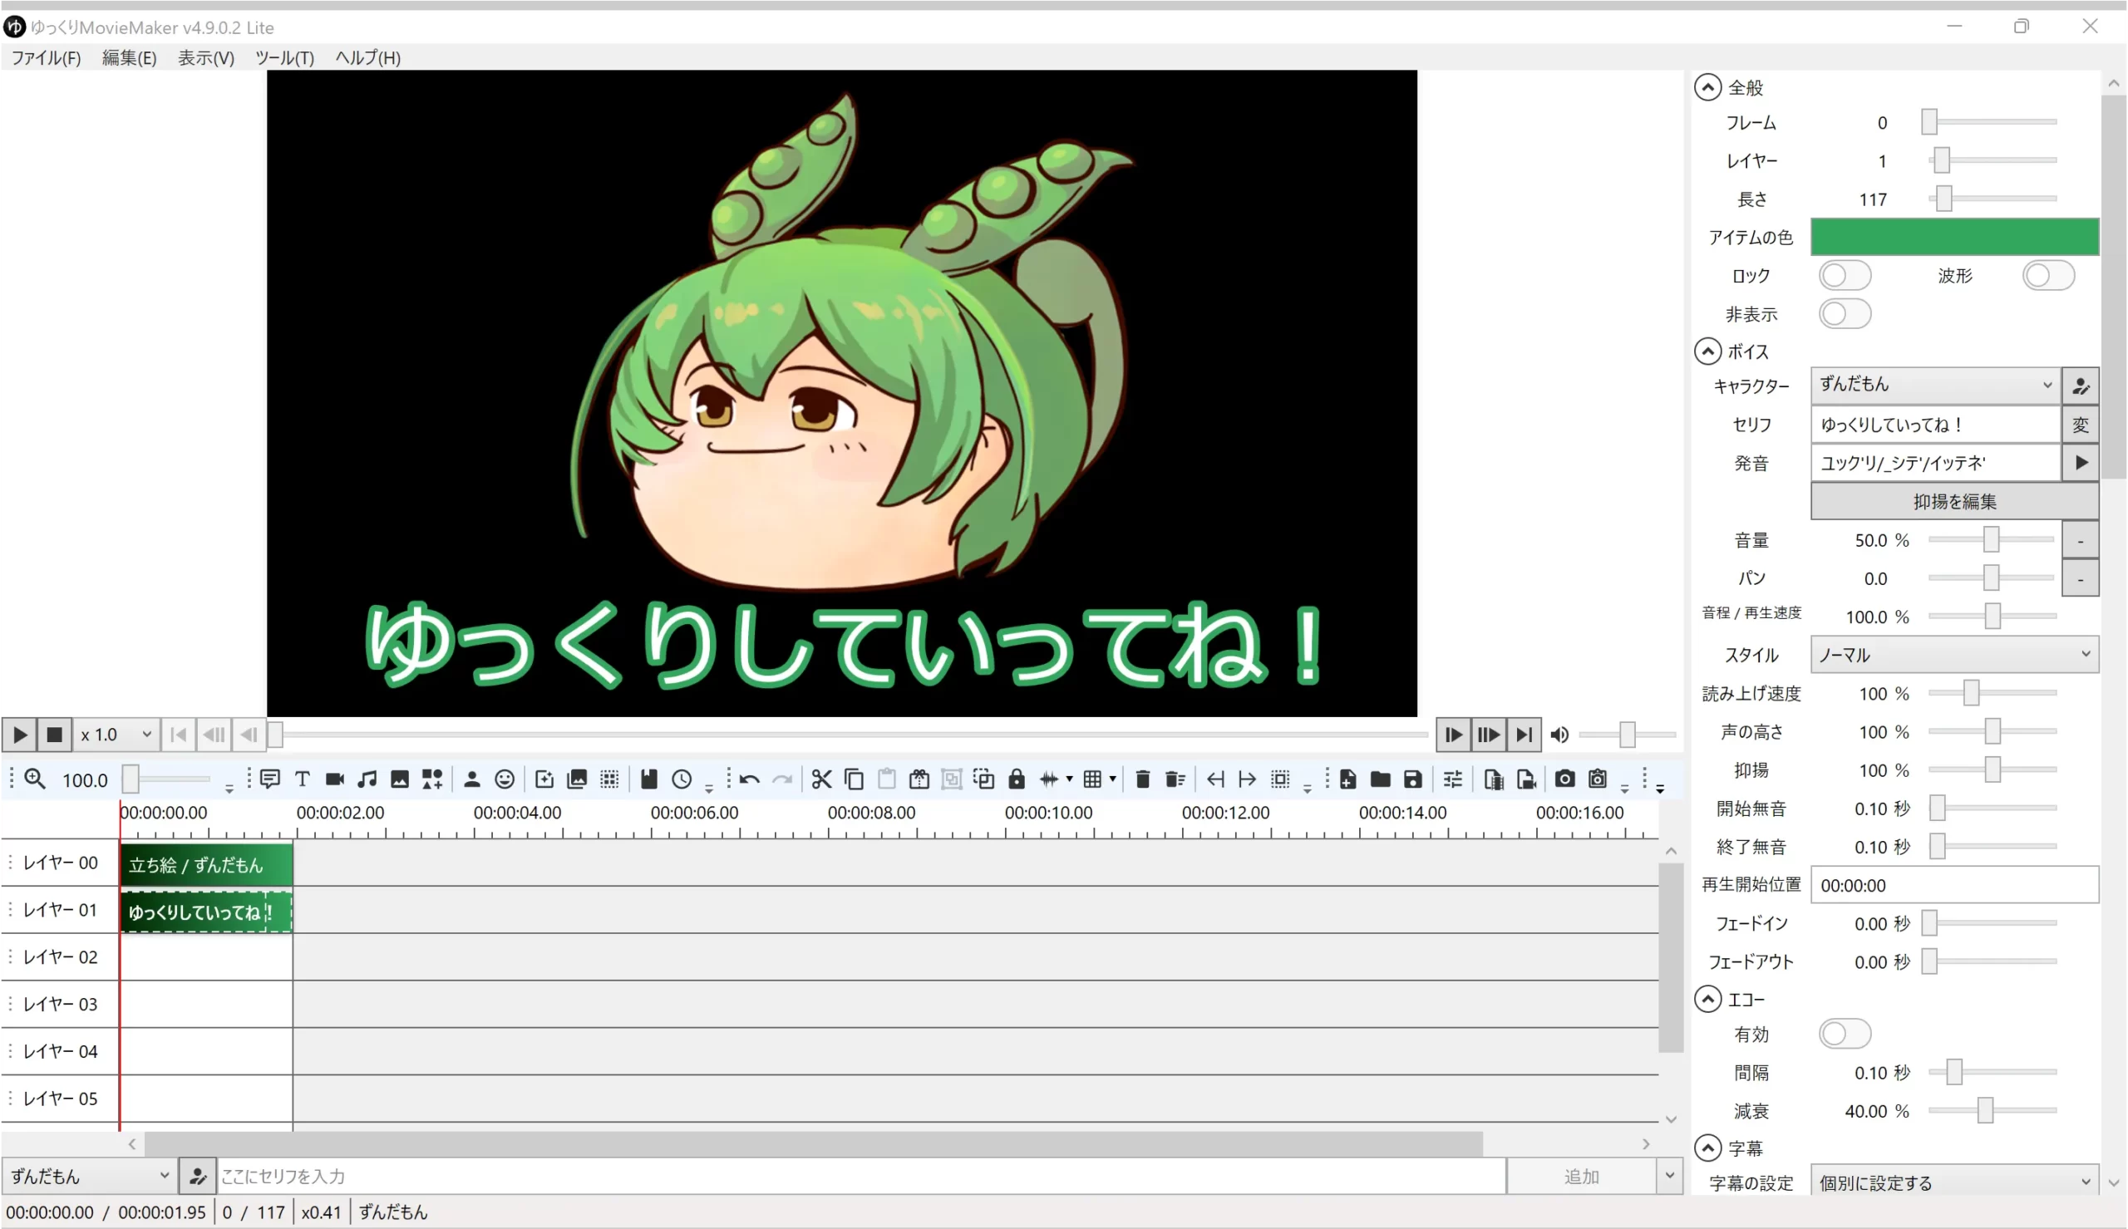The image size is (2128, 1229).
Task: Toggle the ロック switch
Action: coord(1845,275)
